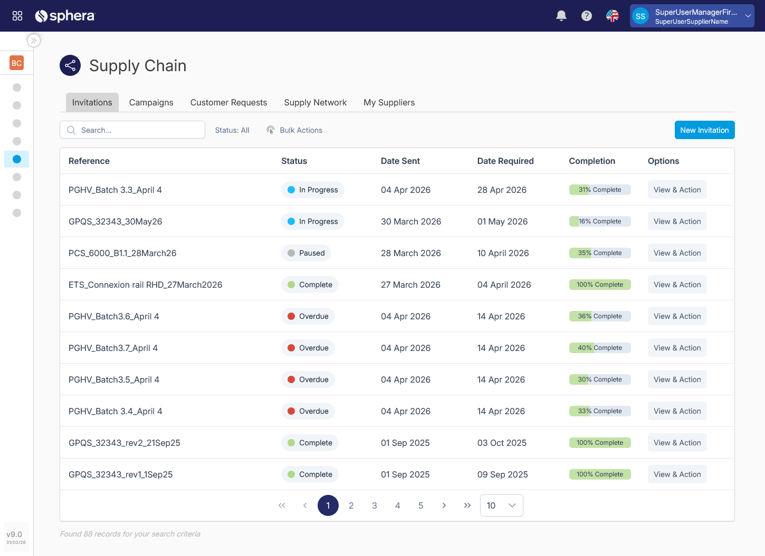Switch to the Campaigns tab
The width and height of the screenshot is (765, 556).
click(151, 102)
